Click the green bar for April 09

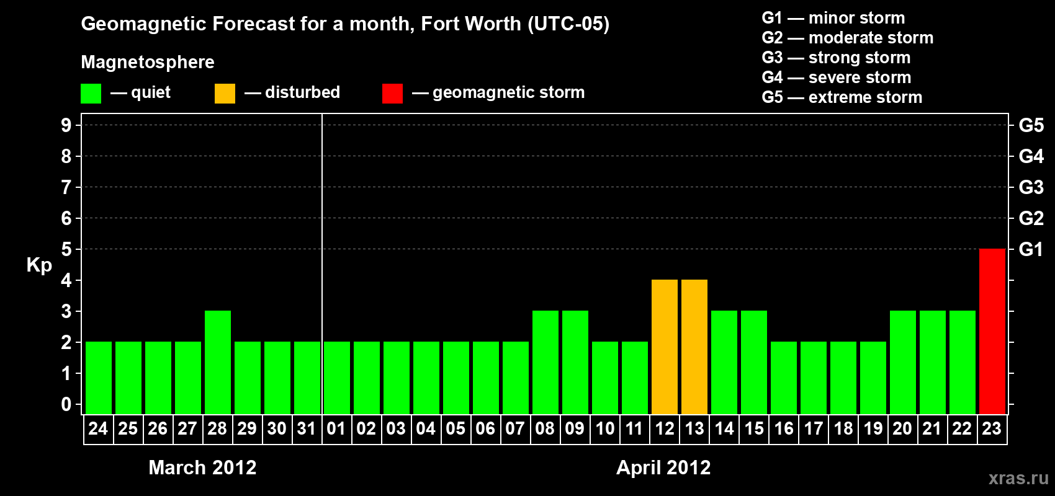[x=575, y=362]
